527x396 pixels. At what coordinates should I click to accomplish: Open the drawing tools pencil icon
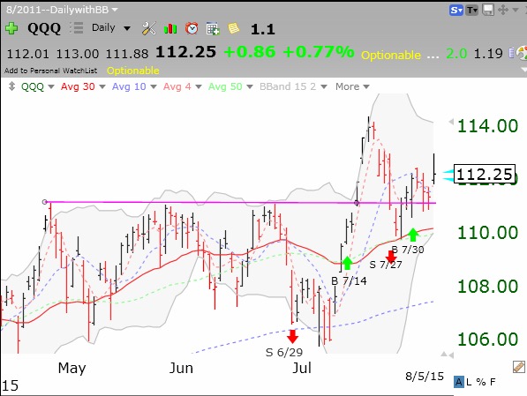click(518, 367)
